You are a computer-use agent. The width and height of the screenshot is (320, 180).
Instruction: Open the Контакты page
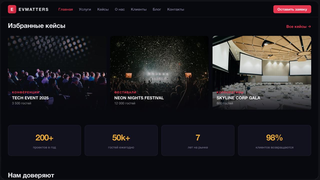click(175, 9)
